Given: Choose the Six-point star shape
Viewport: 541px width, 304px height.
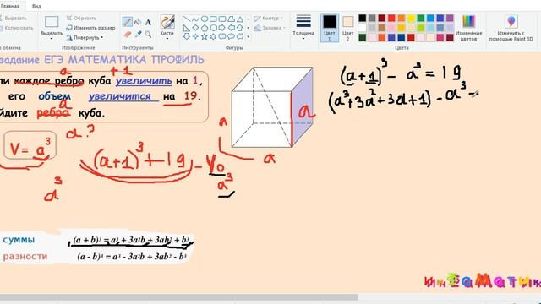Looking at the screenshot, I should click(213, 36).
